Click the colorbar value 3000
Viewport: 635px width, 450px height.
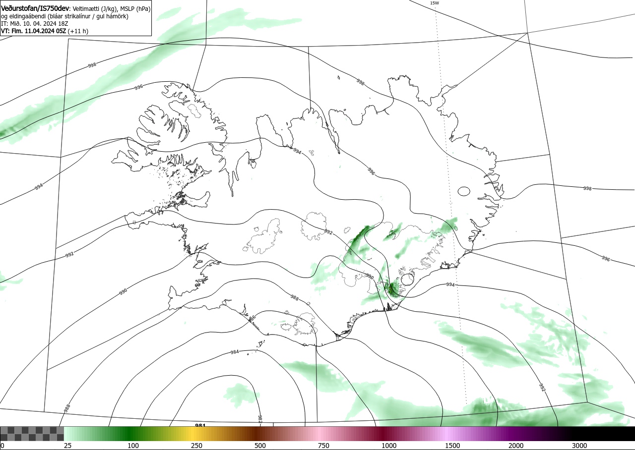coord(579,446)
